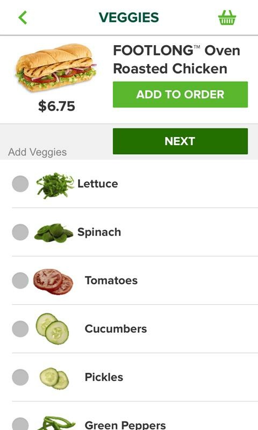The height and width of the screenshot is (430, 258).
Task: Select the Green Peppers radio button
Action: [20, 424]
